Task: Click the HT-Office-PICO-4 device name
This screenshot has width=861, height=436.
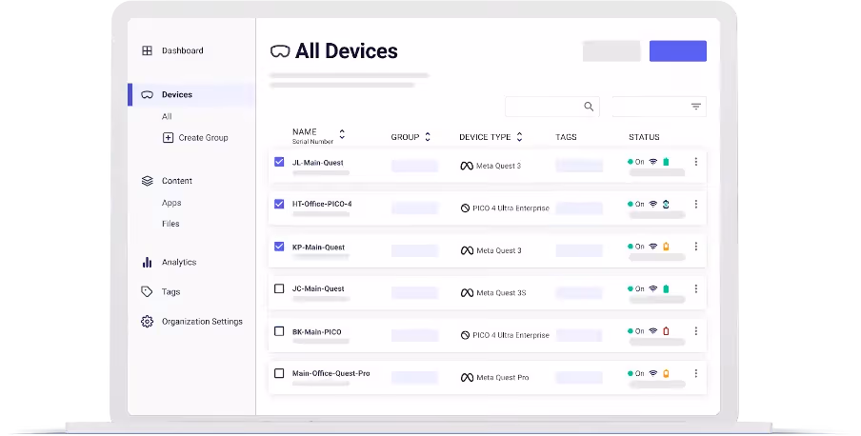Action: (322, 204)
